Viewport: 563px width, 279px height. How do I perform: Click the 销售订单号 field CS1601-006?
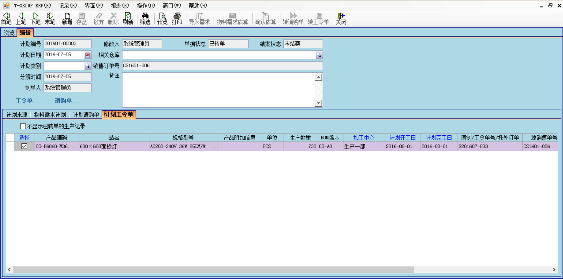pyautogui.click(x=223, y=66)
